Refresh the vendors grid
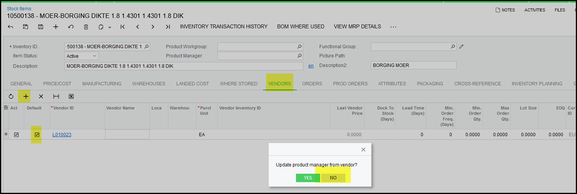Viewport: 577px width, 194px height. point(11,96)
